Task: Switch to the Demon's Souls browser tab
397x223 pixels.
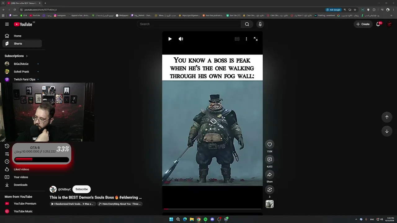Action: tap(24, 3)
